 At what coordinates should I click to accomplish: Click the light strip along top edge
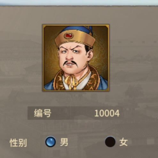[79, 3]
